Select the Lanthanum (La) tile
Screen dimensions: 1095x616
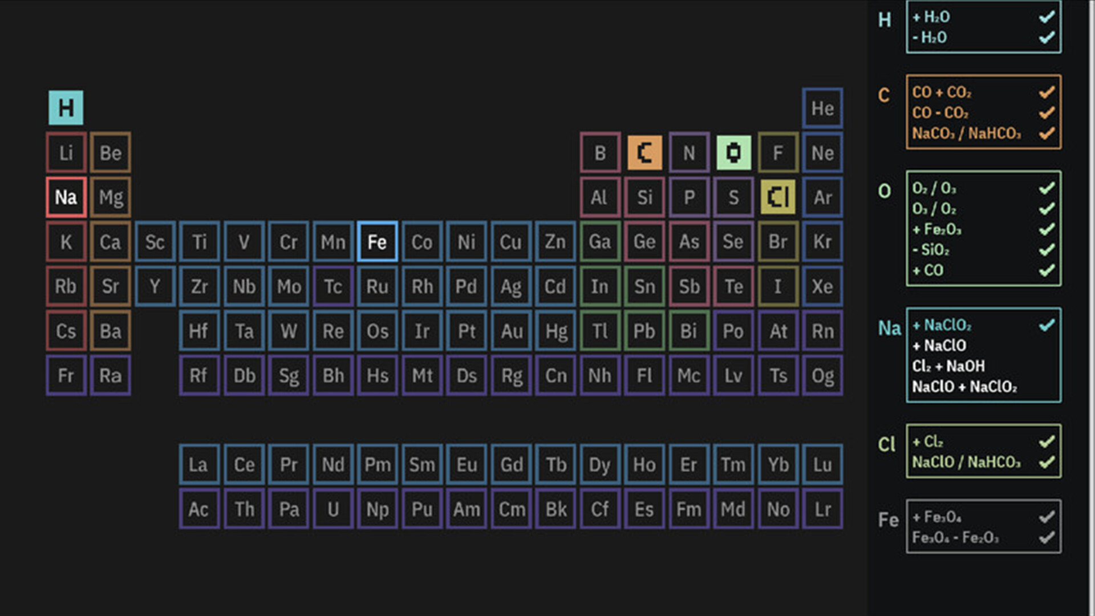[199, 464]
